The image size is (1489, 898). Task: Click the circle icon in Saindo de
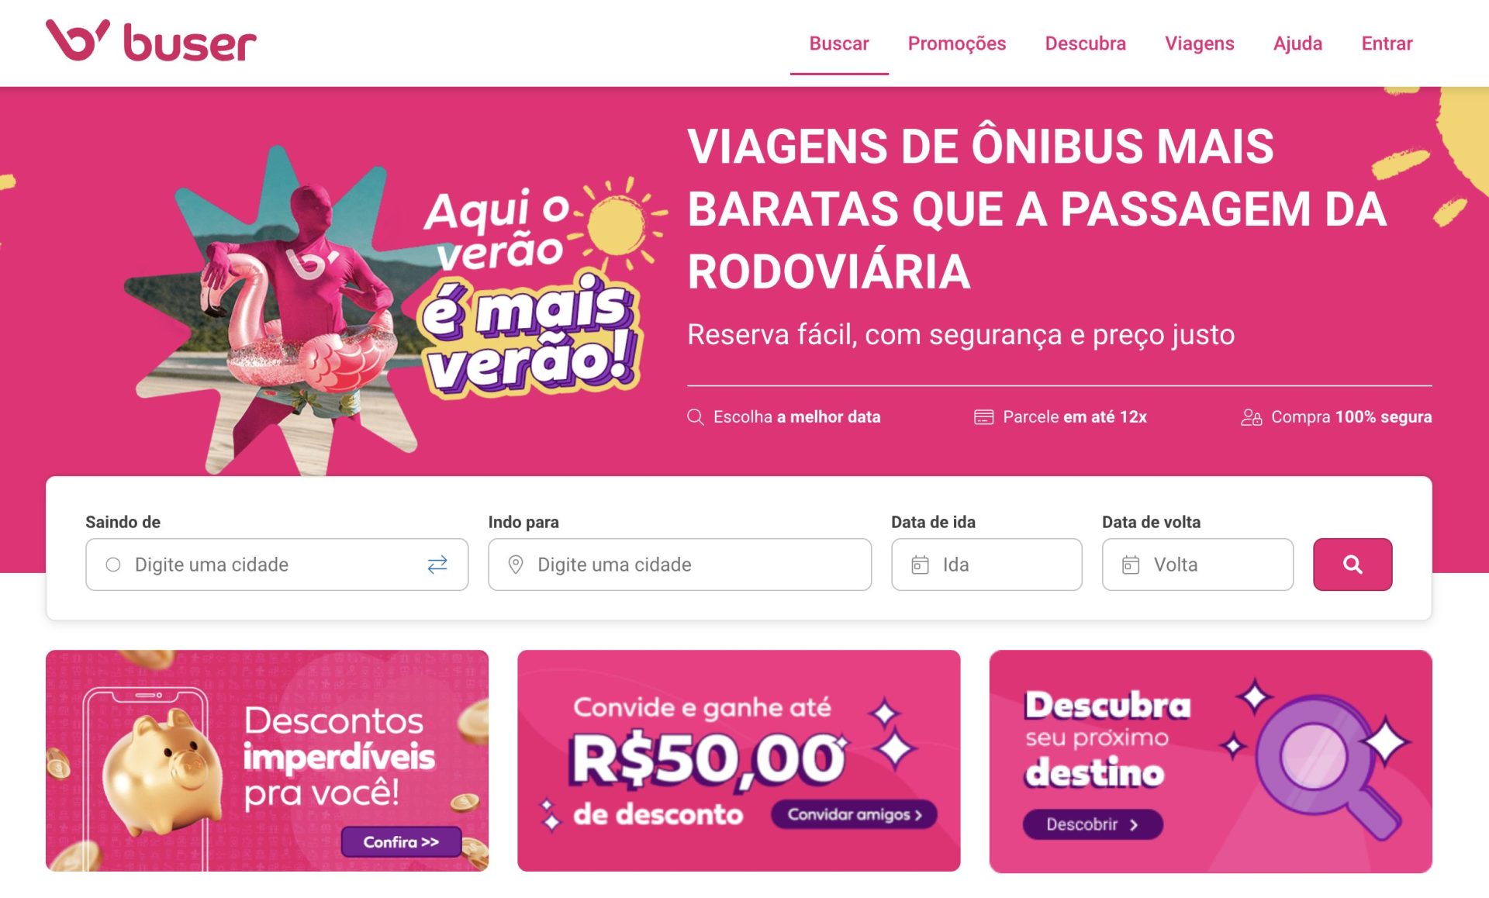(x=113, y=565)
